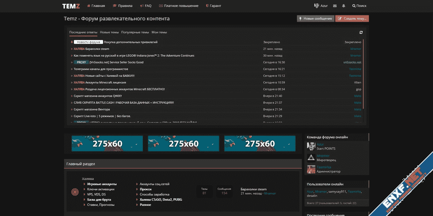This screenshot has width=433, height=216.
Task: Open Поиск search in navbar
Action: coord(359,6)
